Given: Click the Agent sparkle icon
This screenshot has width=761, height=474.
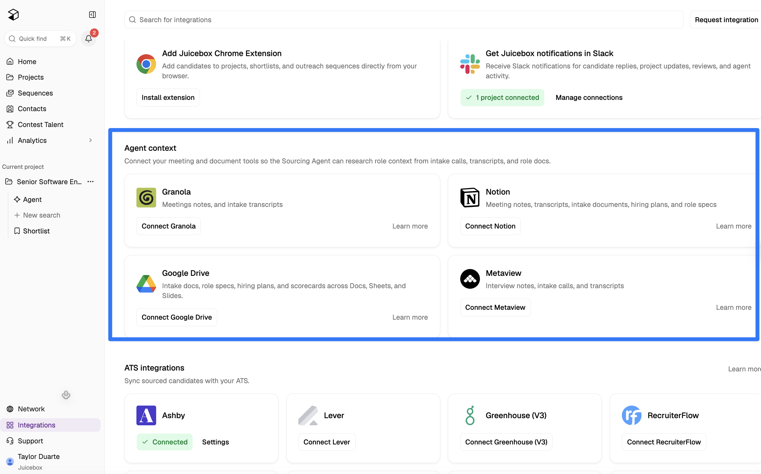Looking at the screenshot, I should point(17,200).
